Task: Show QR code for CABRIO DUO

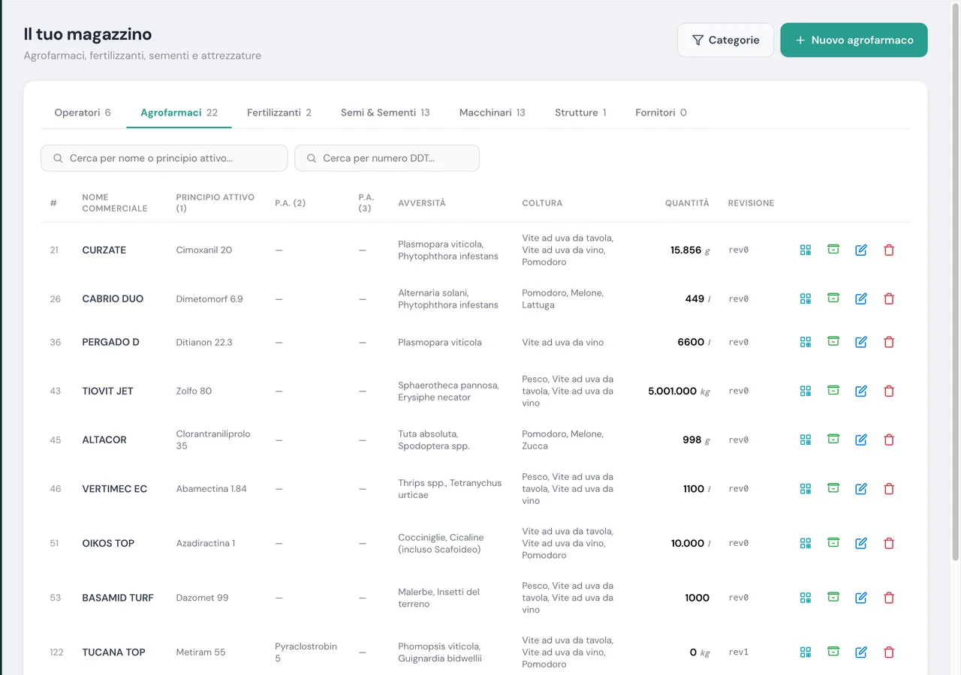Action: pos(806,298)
